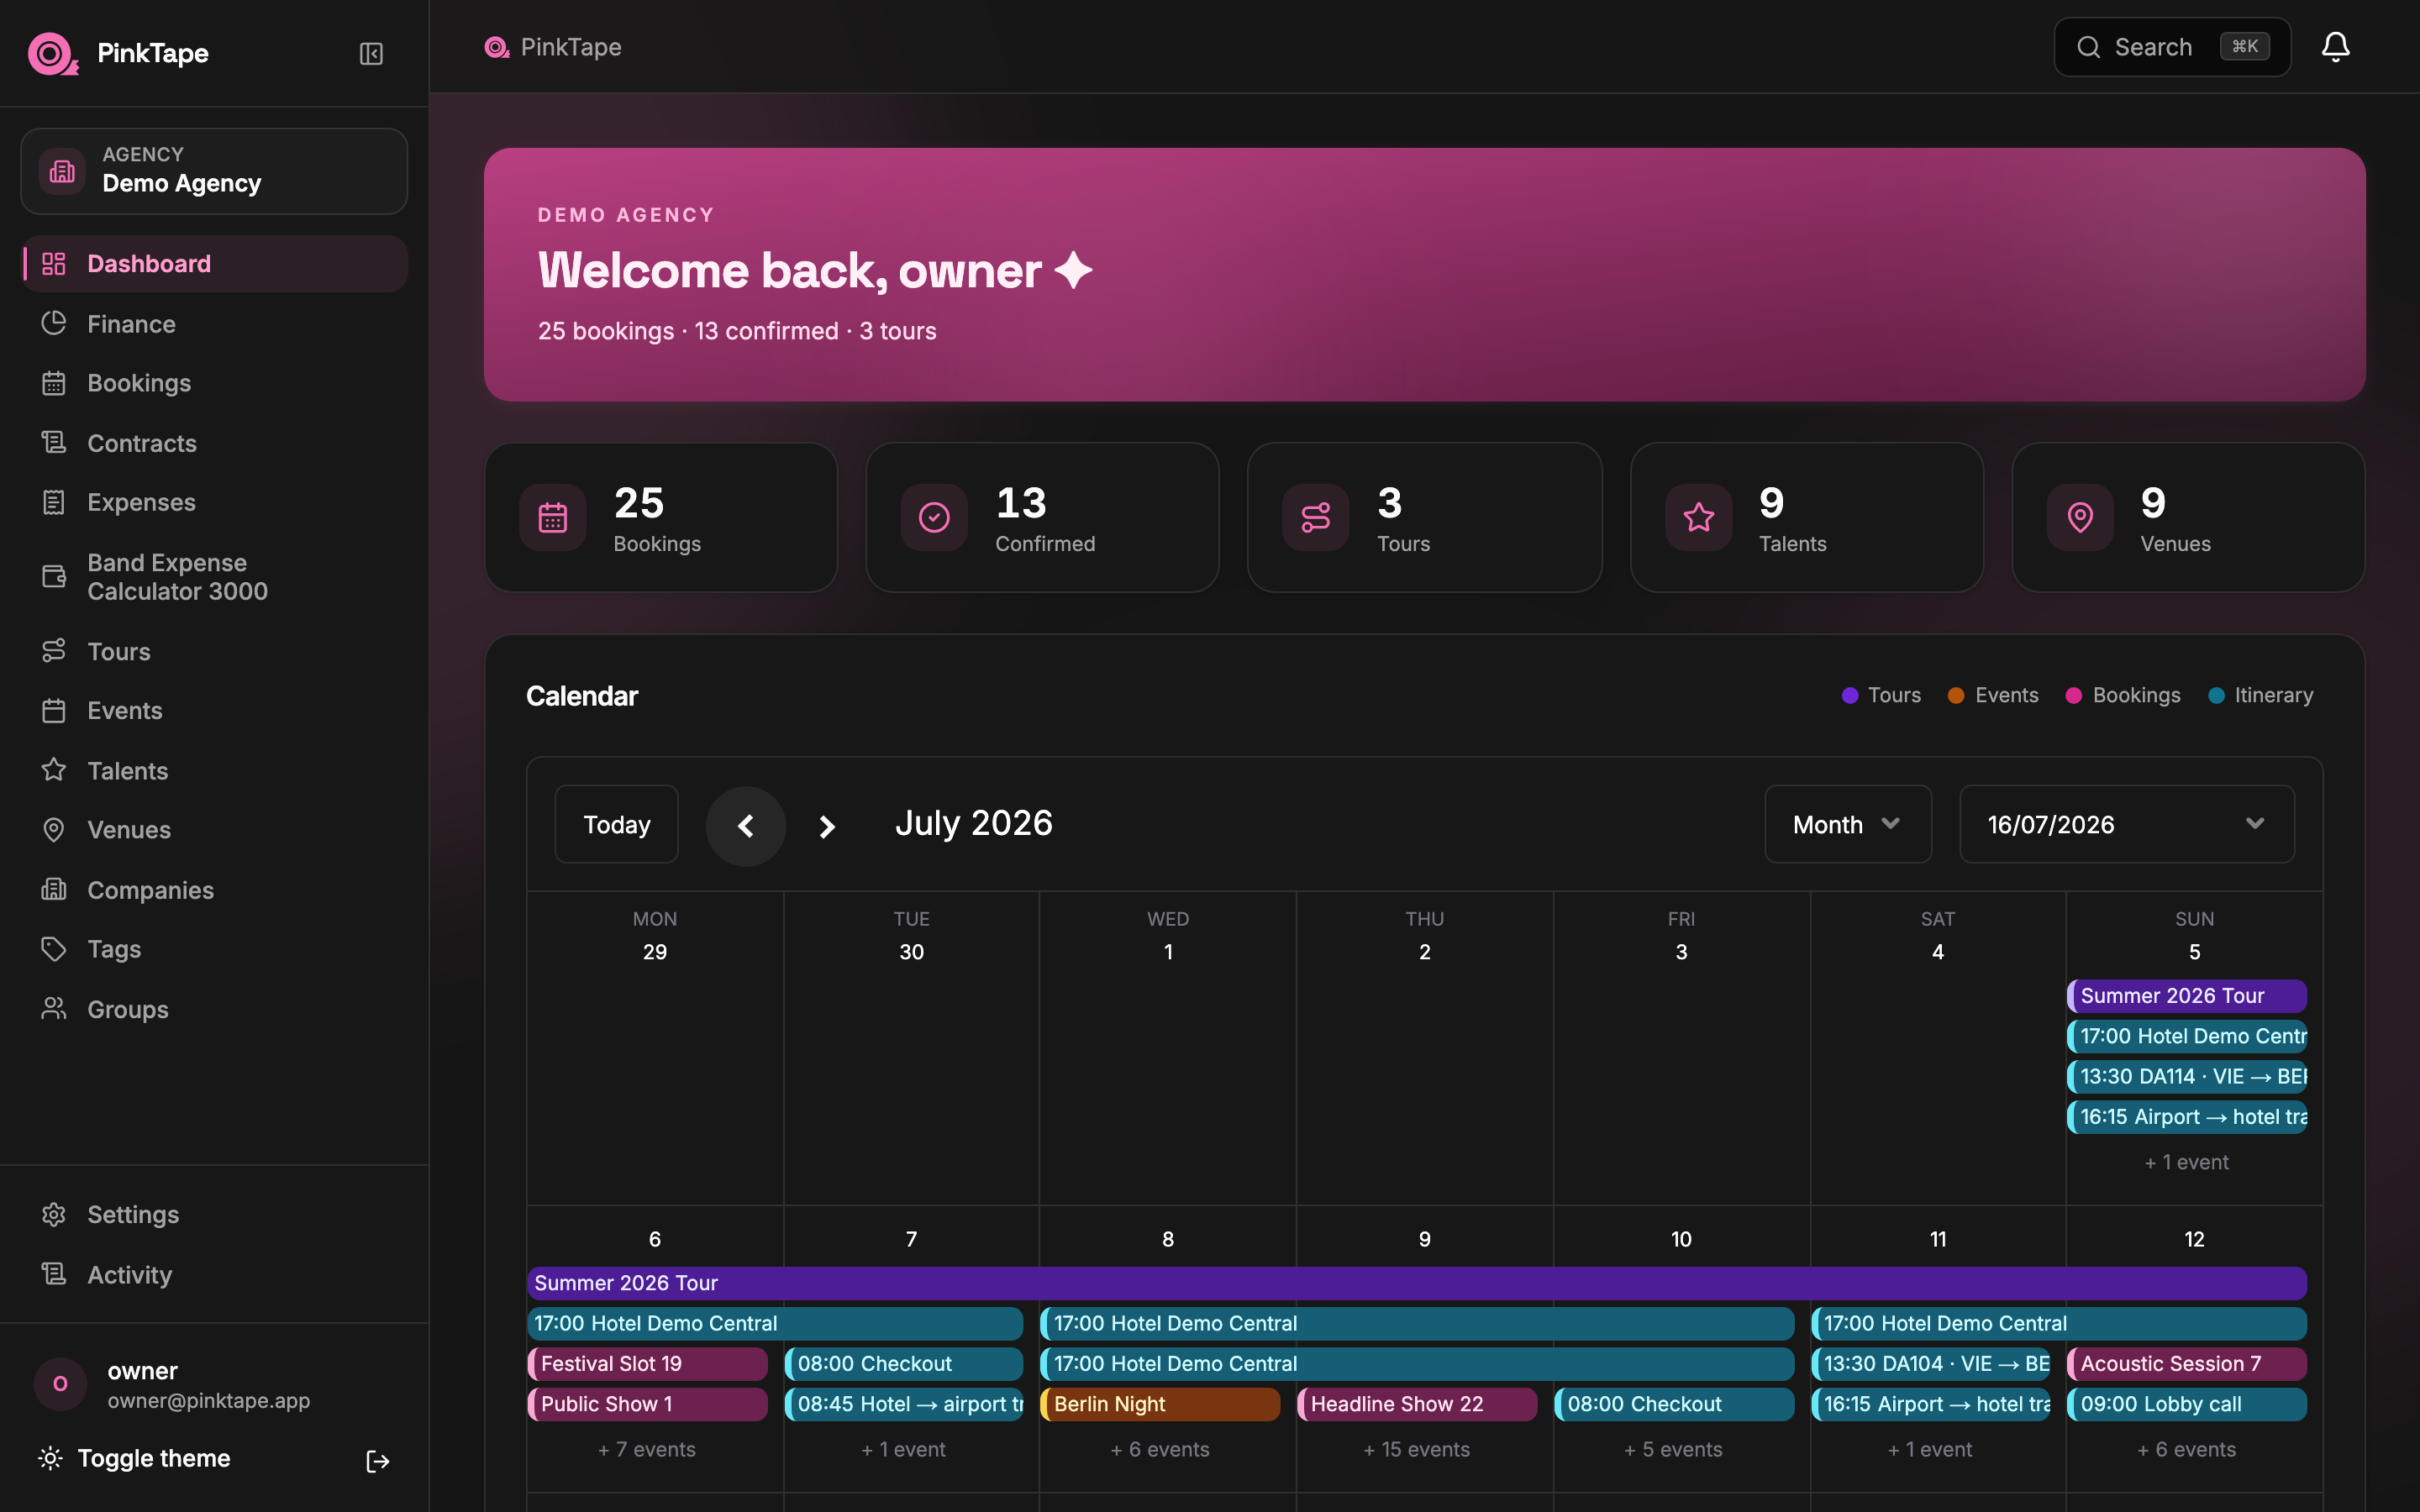Click the Finance pie chart icon

(x=54, y=324)
